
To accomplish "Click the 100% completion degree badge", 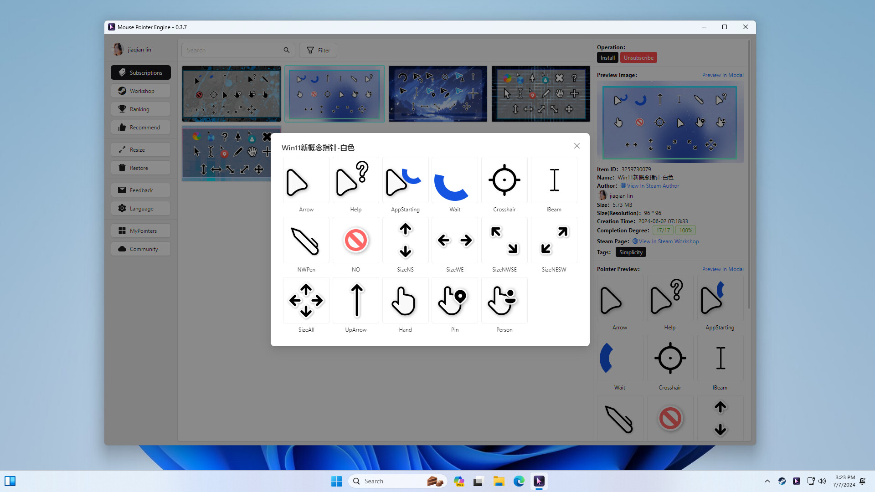I will click(686, 230).
